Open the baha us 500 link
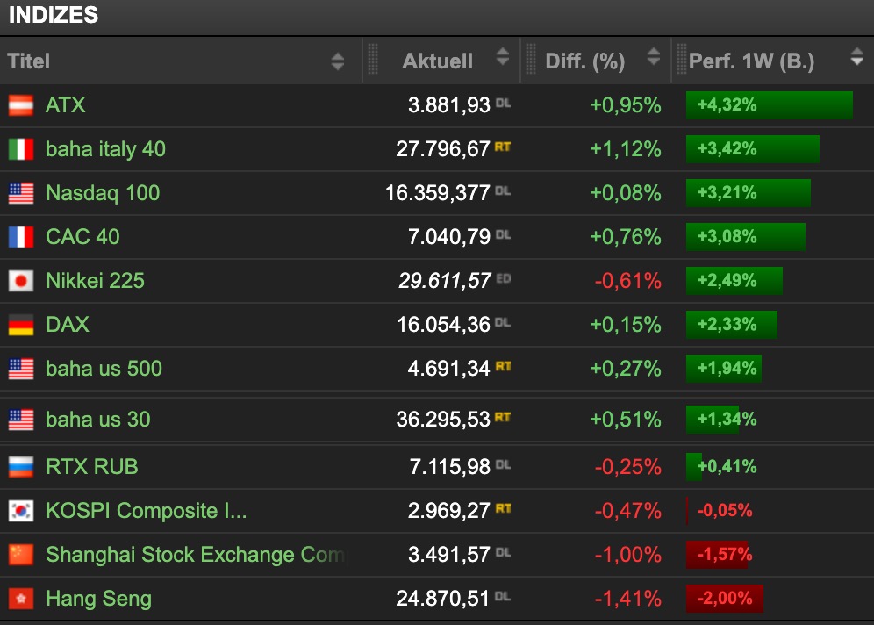This screenshot has height=625, width=874. pyautogui.click(x=104, y=369)
